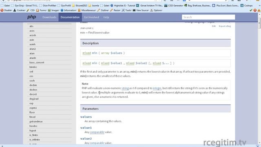261x147 pixels.
Task: Open the ceil function in sidebar
Action: coord(31,71)
